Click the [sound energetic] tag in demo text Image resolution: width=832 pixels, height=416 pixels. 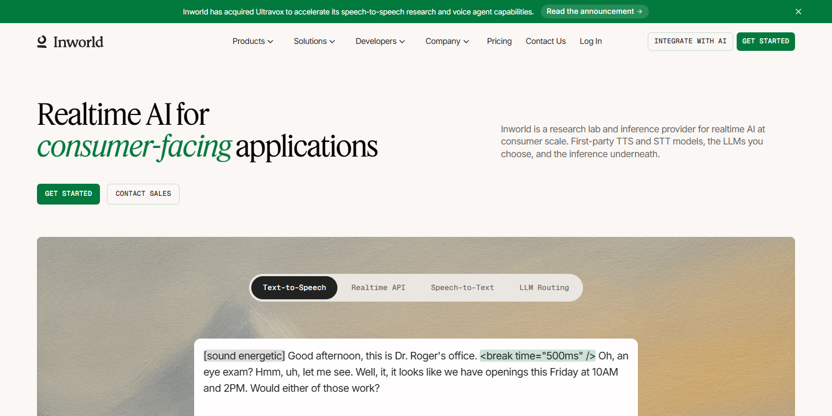click(x=244, y=356)
